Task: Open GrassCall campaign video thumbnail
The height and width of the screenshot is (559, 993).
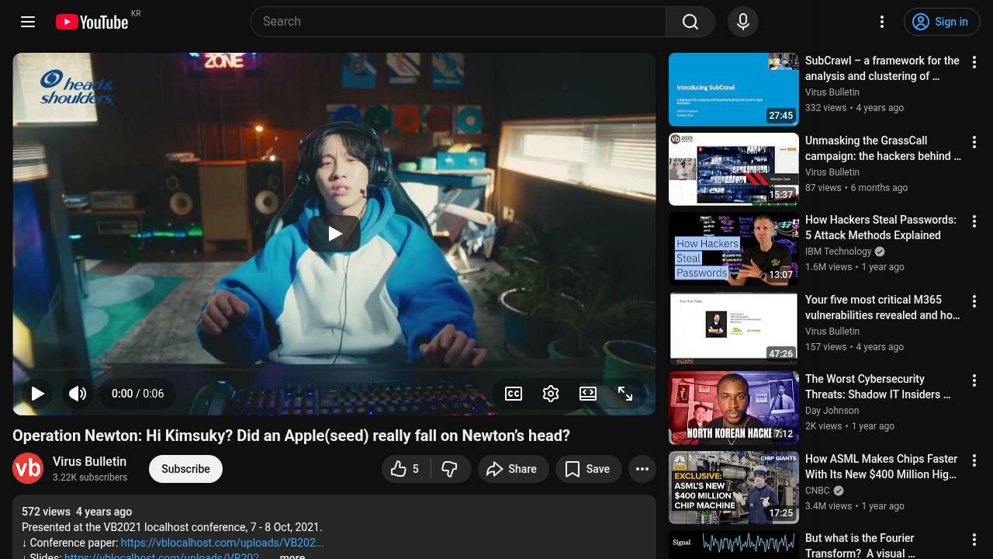Action: point(734,169)
